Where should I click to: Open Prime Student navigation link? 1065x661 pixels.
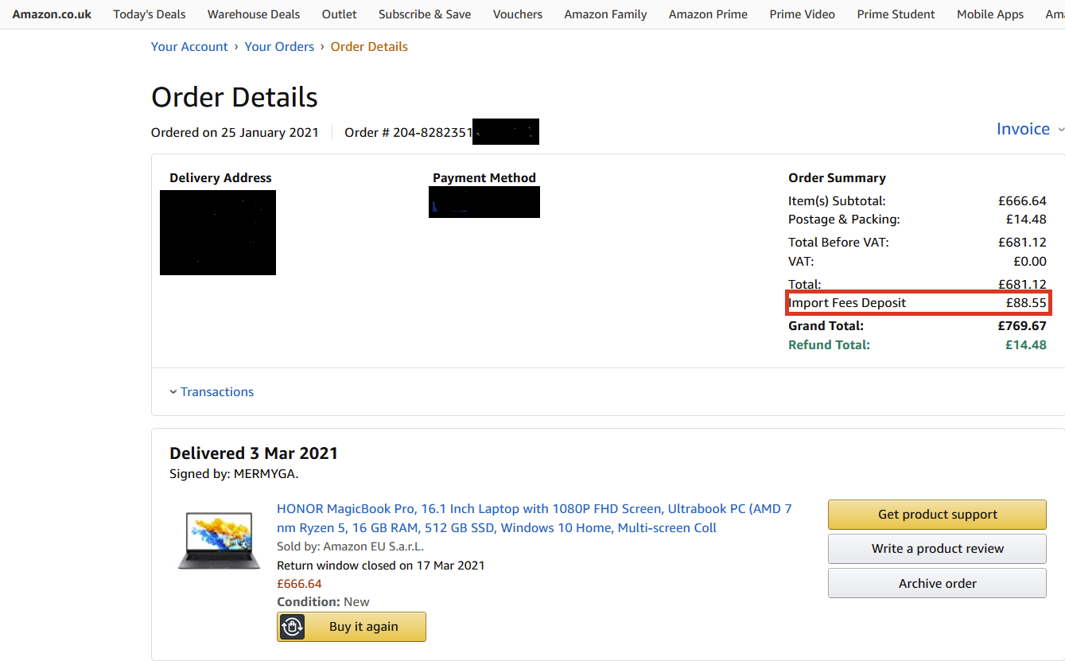pos(896,14)
